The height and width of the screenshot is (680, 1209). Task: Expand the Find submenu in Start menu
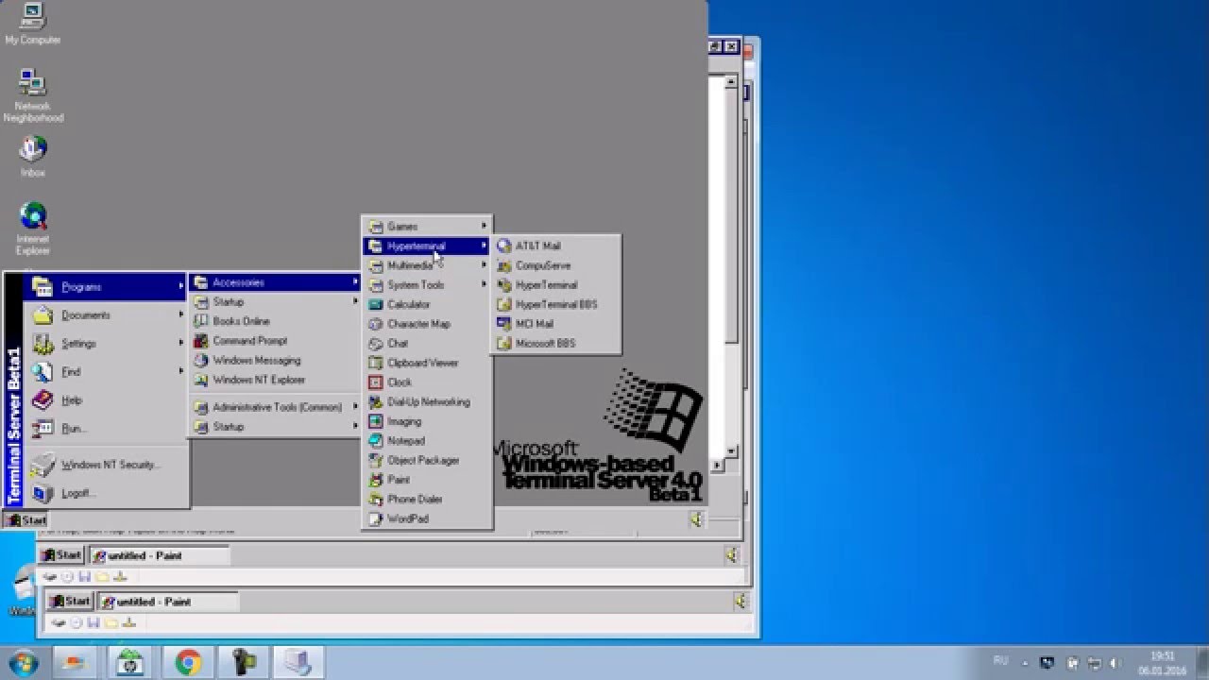coord(106,372)
